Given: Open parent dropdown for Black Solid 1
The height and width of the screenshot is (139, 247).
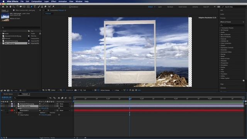Looking at the screenshot, I should click(65, 110).
